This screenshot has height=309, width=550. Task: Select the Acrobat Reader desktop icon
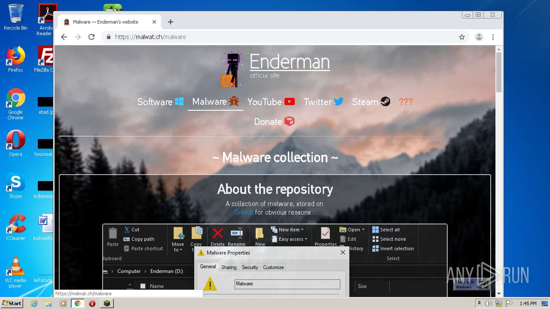tap(46, 20)
